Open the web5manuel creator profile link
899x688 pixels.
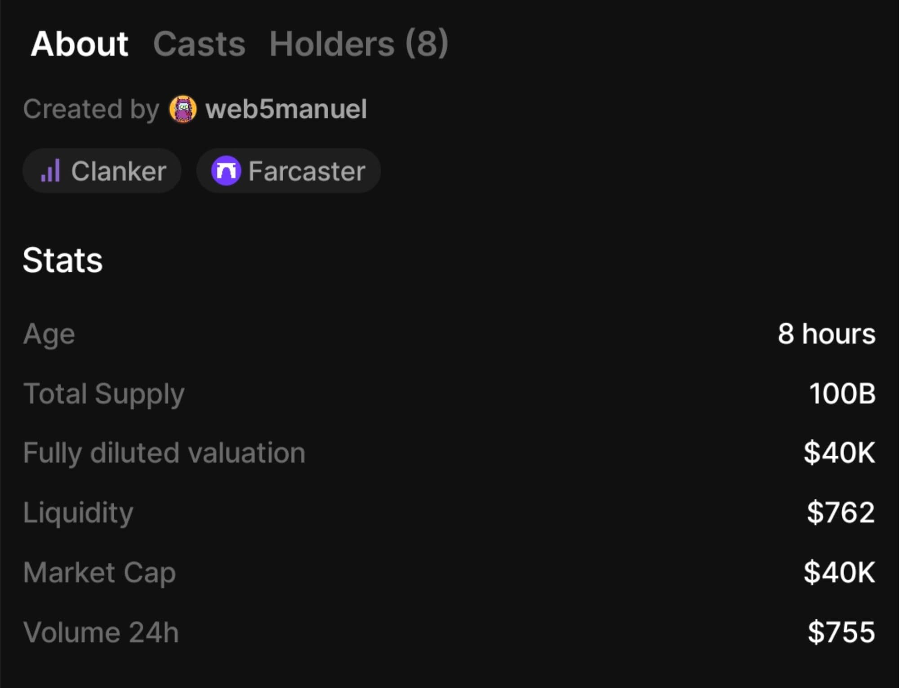[286, 109]
